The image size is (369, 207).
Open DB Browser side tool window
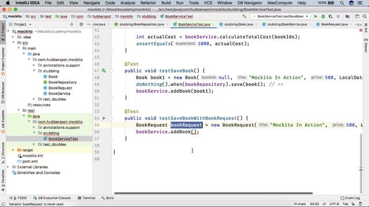pos(3,93)
